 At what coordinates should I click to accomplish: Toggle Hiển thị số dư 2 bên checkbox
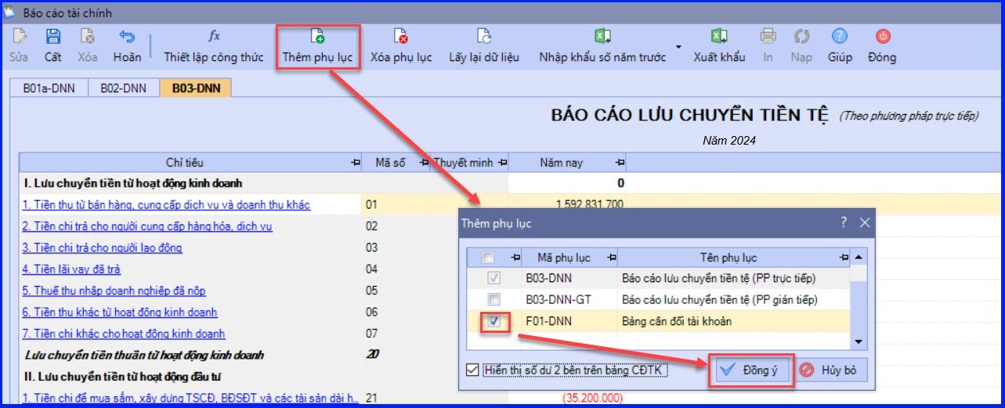pyautogui.click(x=472, y=370)
